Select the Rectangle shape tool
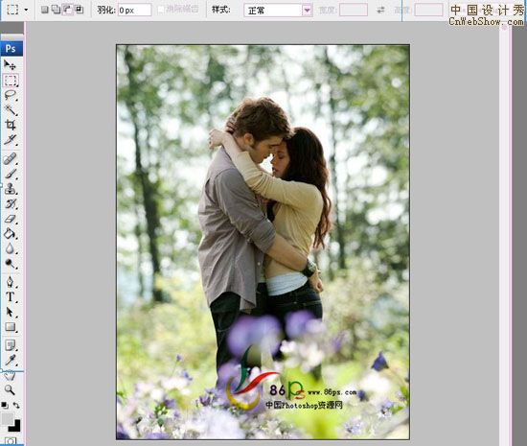Screen dimensions: 527x446 tap(11, 327)
